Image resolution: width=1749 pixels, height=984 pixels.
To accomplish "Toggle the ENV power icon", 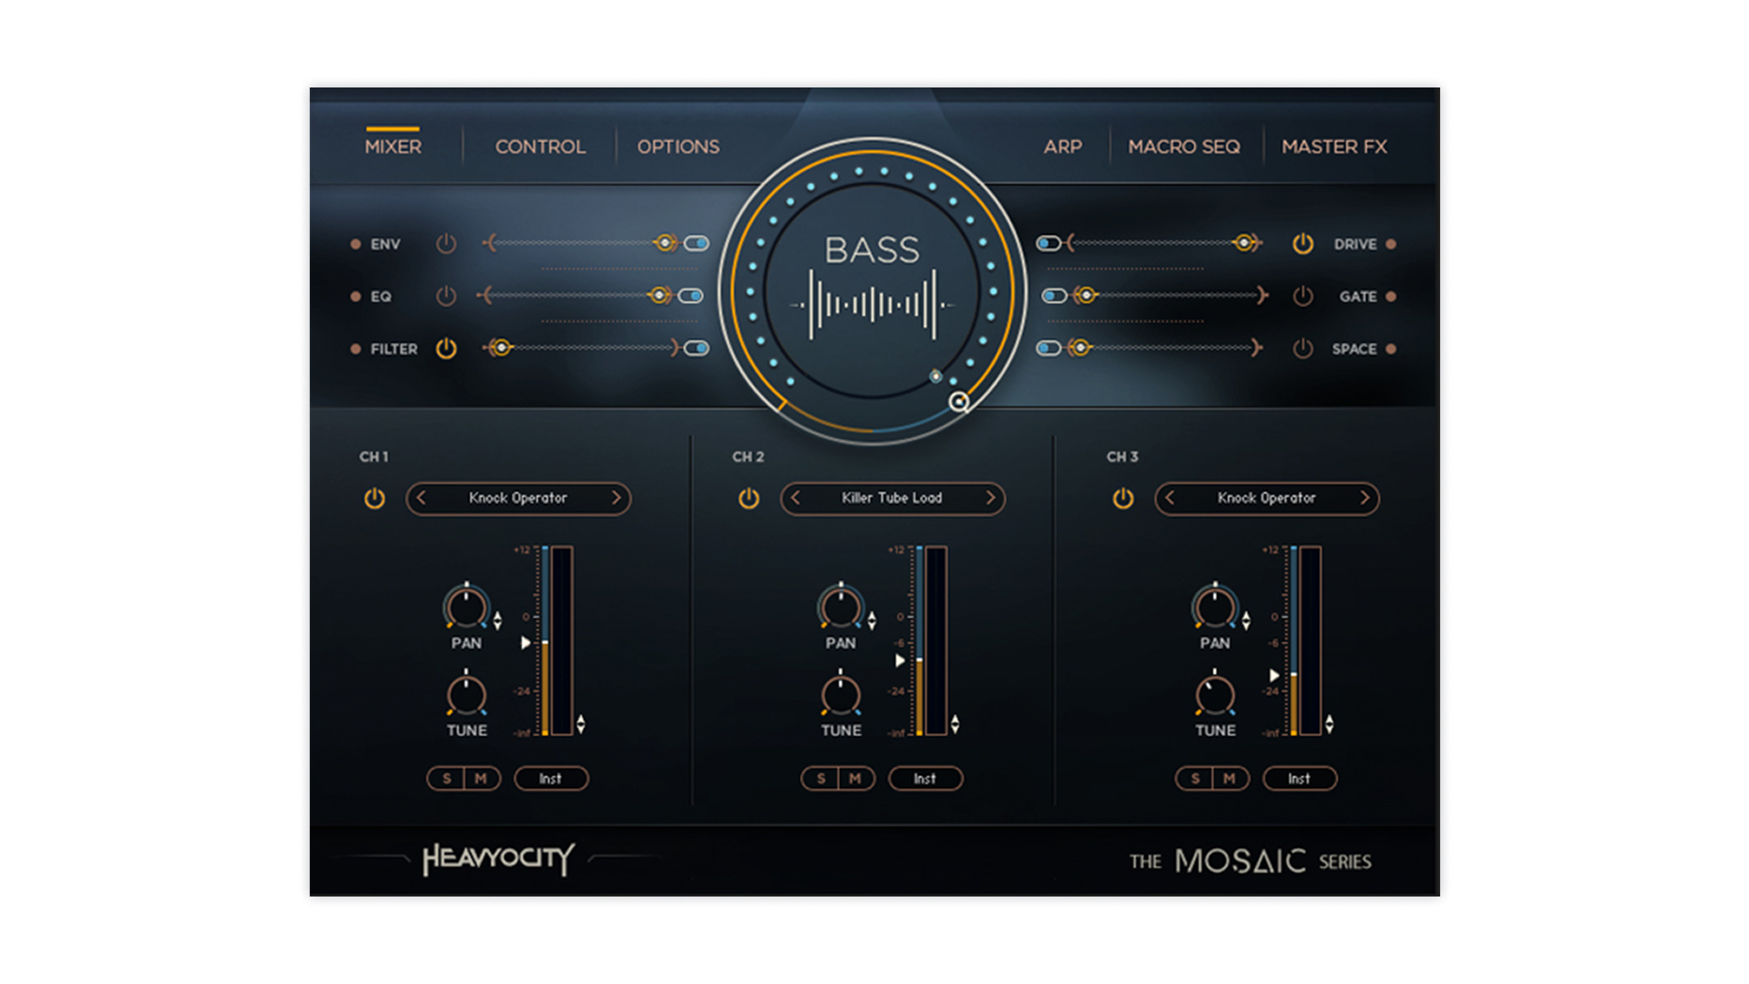I will coord(445,244).
